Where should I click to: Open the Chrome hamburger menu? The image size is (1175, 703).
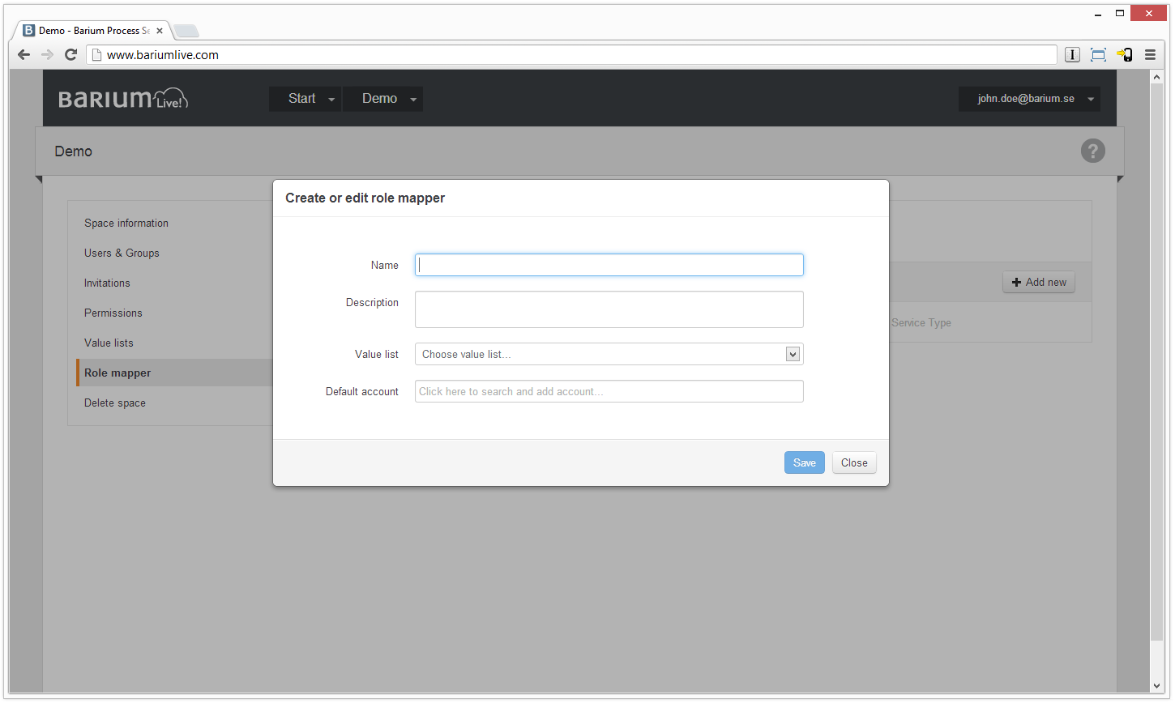click(x=1150, y=55)
